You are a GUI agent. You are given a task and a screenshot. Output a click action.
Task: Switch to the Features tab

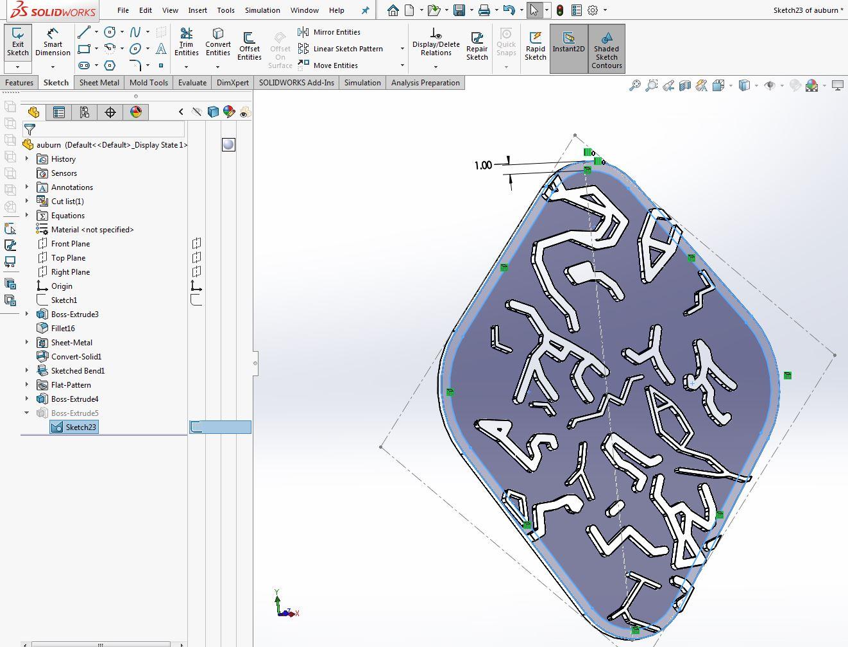click(x=19, y=83)
